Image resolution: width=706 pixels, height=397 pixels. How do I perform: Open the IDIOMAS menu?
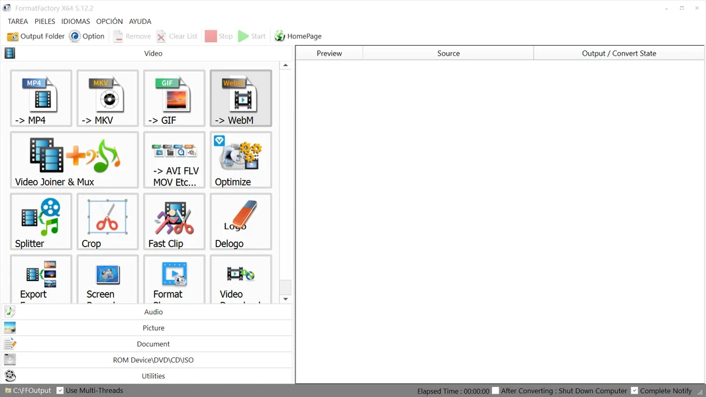click(76, 21)
